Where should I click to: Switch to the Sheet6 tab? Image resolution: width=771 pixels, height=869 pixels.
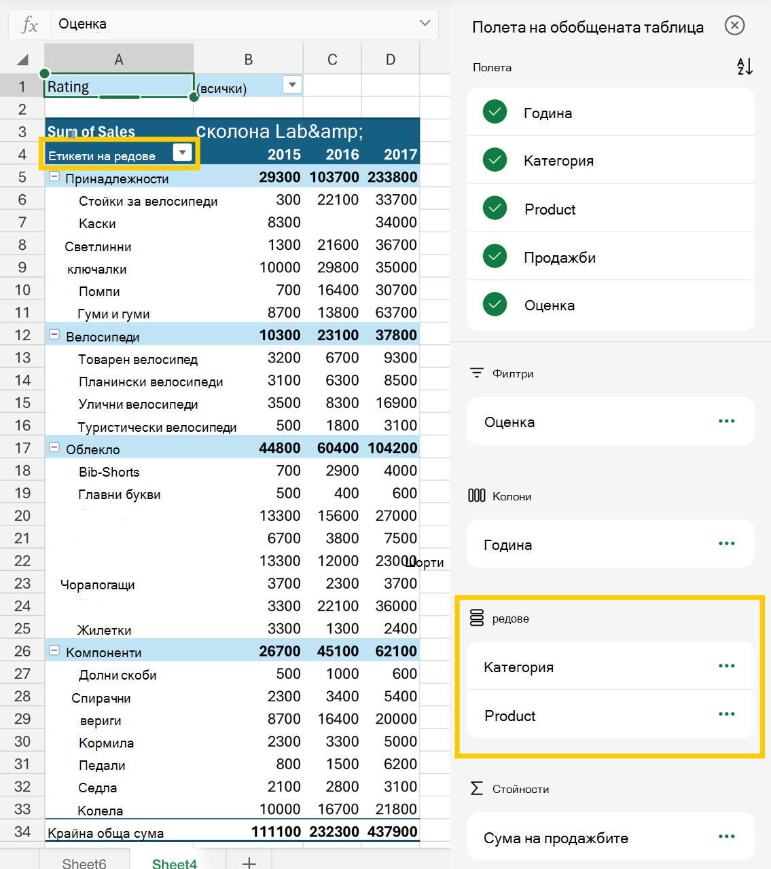pyautogui.click(x=84, y=862)
